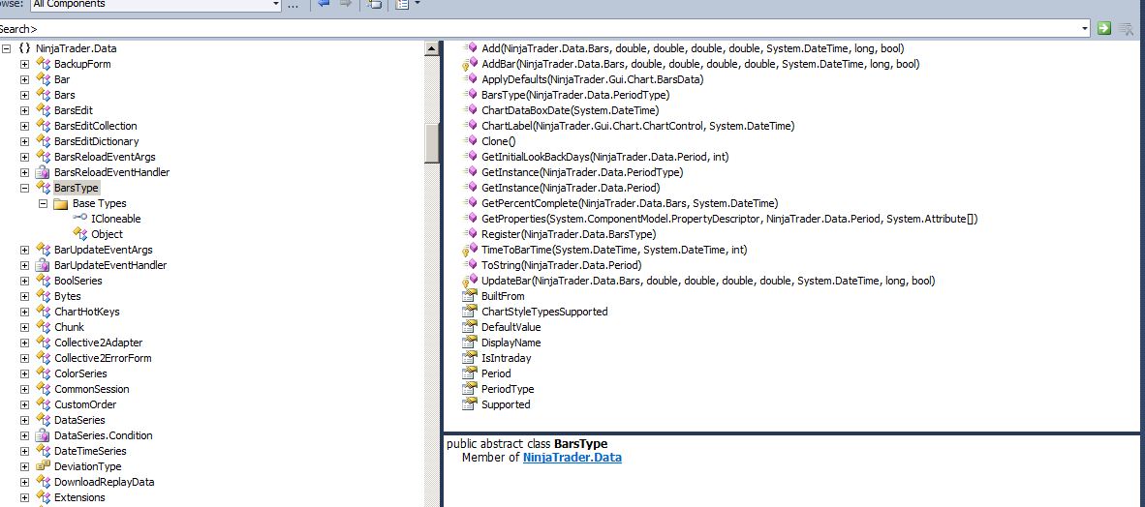Select the Add(NinjaTrader.Data.Bars...) method

click(x=693, y=49)
